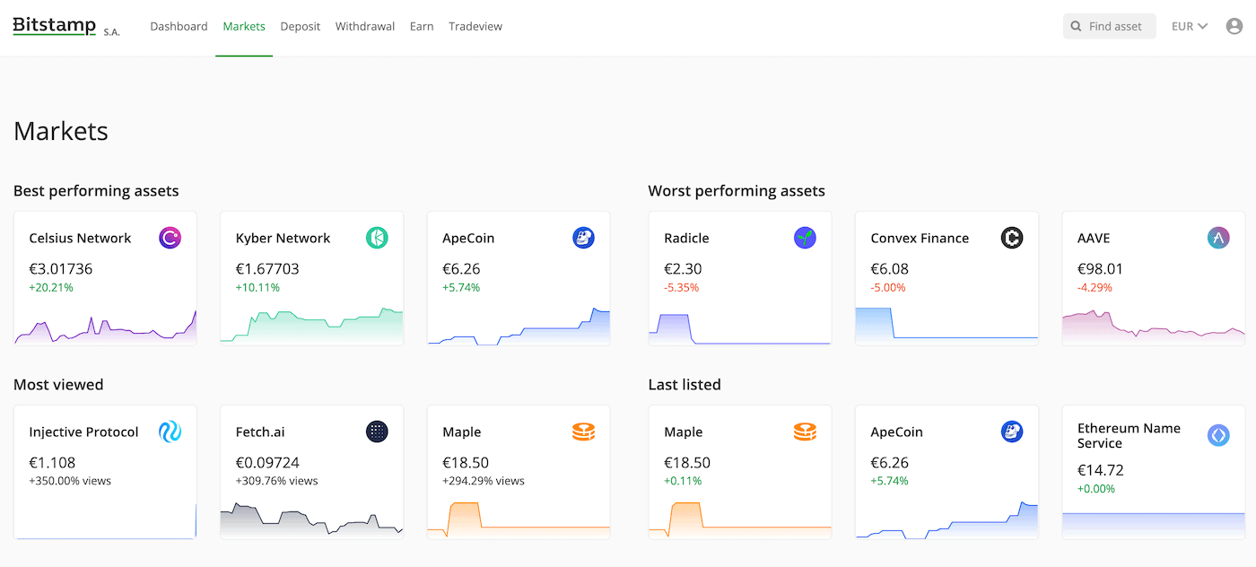Select the Celsius Network asset name
Viewport: 1256px width, 567px height.
click(80, 238)
